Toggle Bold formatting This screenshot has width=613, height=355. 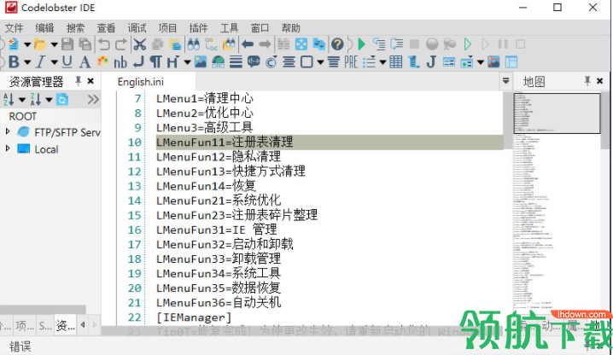click(14, 61)
